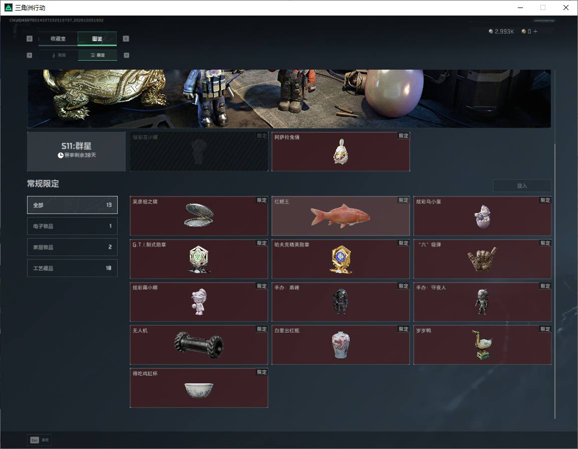Open the 吴彦祖之镜 mirror item
Screen dimensions: 578x449
point(199,216)
